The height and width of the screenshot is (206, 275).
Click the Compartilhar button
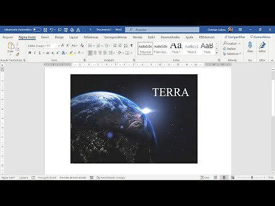point(235,37)
